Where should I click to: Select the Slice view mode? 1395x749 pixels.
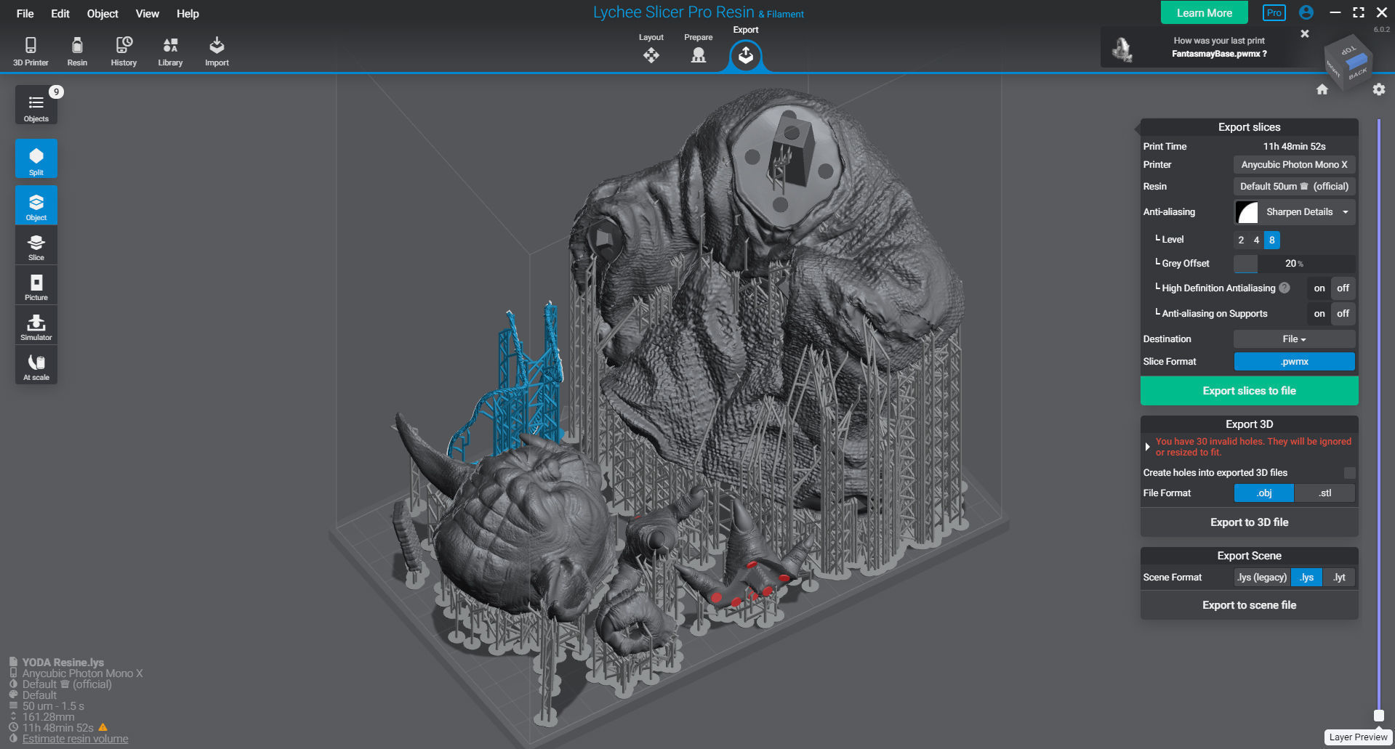(36, 246)
